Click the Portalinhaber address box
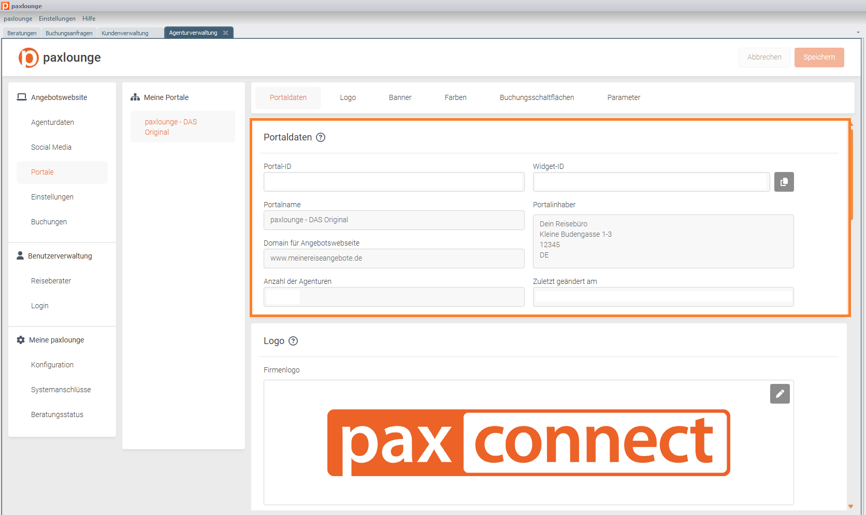The height and width of the screenshot is (515, 866). pyautogui.click(x=663, y=241)
